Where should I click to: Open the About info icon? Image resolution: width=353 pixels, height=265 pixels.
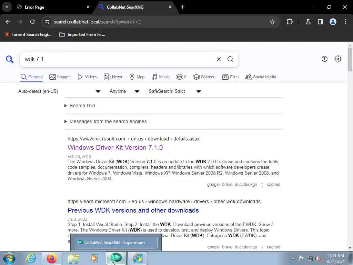click(324, 59)
